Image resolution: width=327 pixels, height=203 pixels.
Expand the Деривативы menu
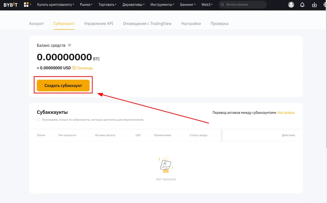133,5
